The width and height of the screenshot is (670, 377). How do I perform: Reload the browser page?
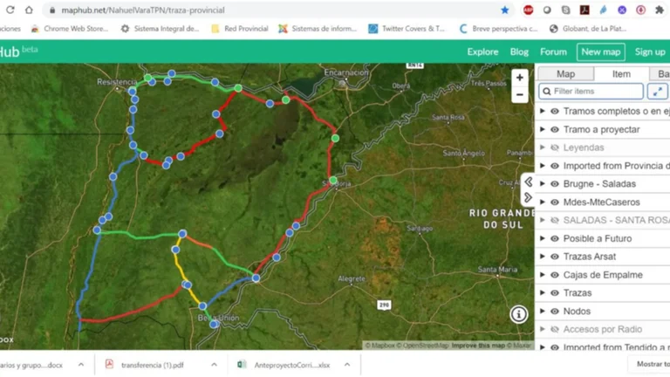pos(10,10)
